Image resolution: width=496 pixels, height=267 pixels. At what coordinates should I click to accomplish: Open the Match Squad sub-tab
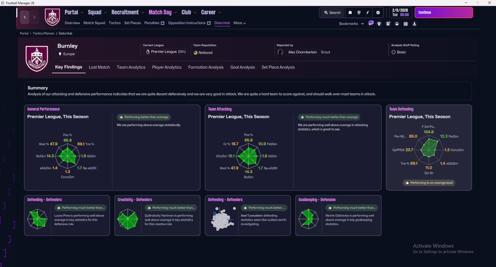(x=94, y=23)
